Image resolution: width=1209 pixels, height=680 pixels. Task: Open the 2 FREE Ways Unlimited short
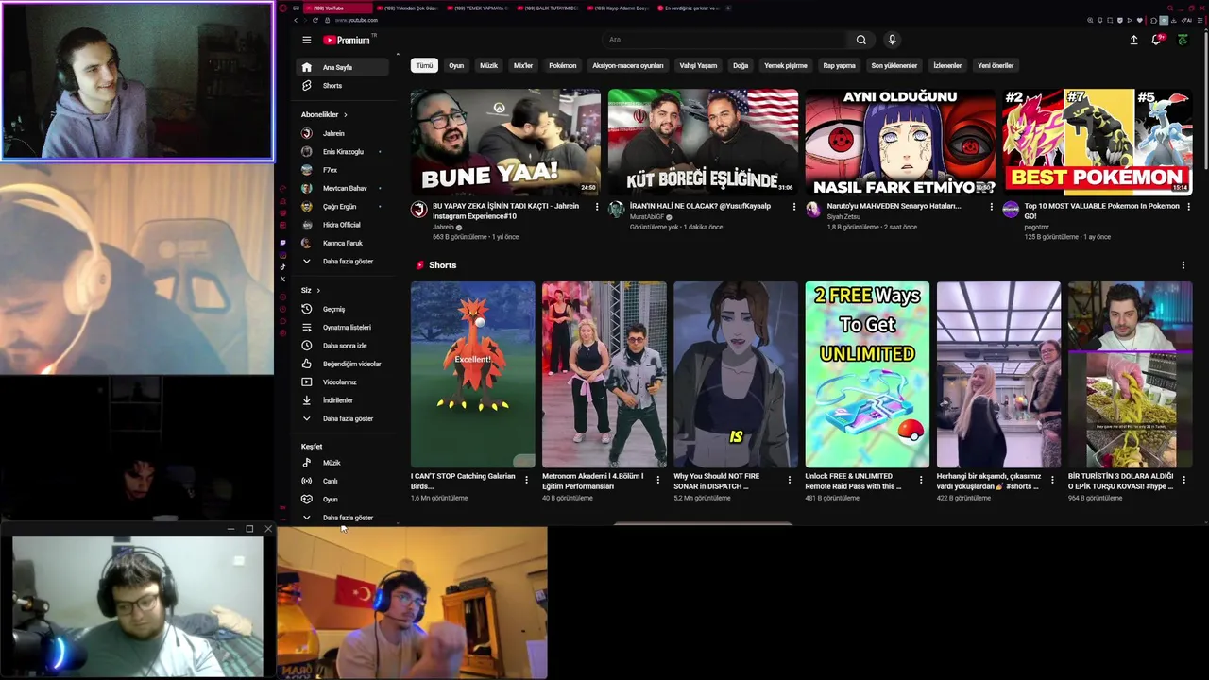pos(867,374)
